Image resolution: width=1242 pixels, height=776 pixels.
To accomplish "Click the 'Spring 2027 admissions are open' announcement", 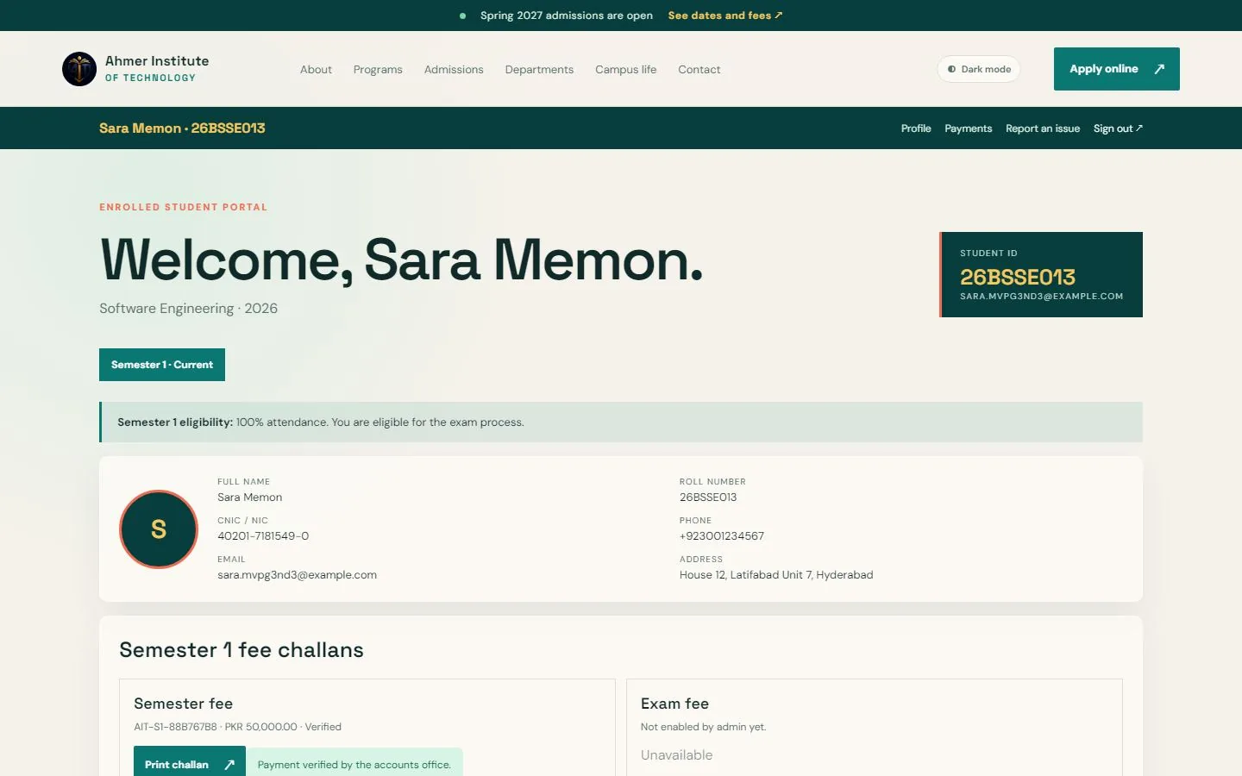I will [x=567, y=16].
